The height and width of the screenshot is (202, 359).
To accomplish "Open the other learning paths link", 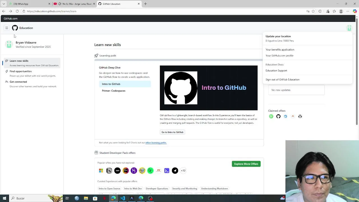I will tap(156, 143).
